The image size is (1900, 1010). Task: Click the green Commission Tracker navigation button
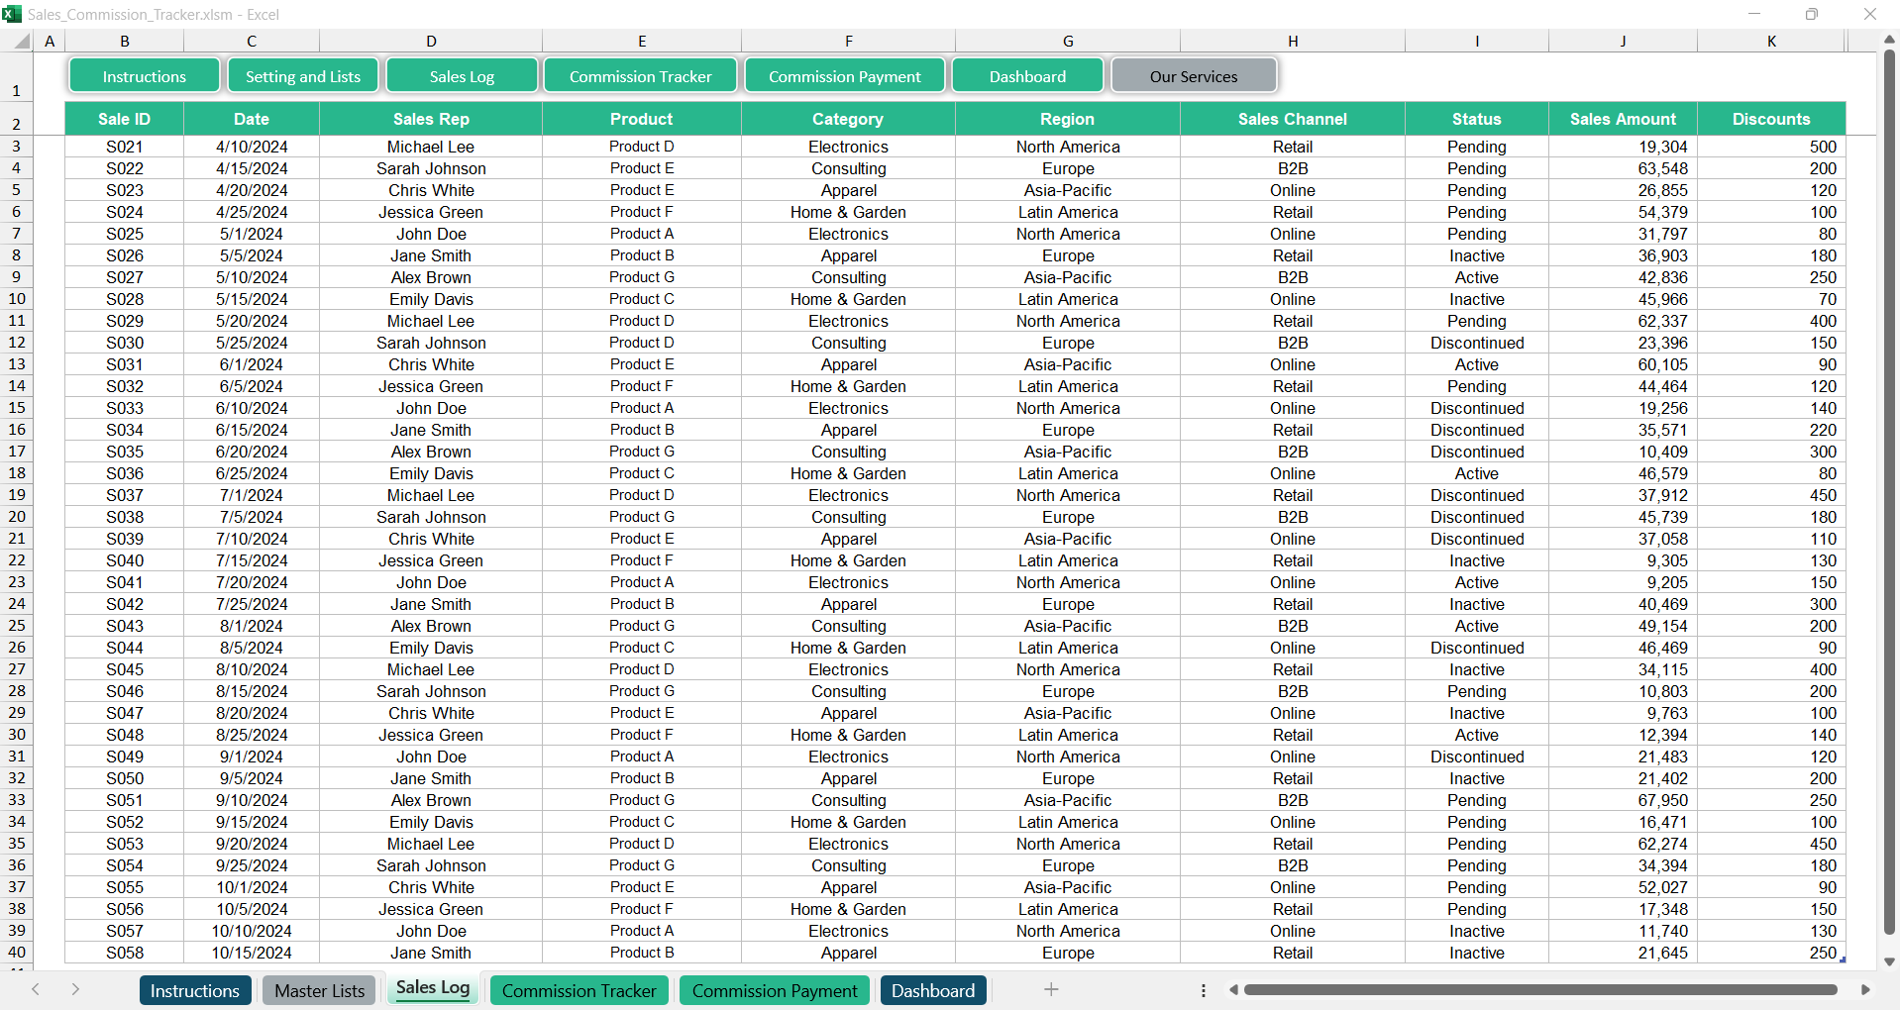click(x=640, y=76)
